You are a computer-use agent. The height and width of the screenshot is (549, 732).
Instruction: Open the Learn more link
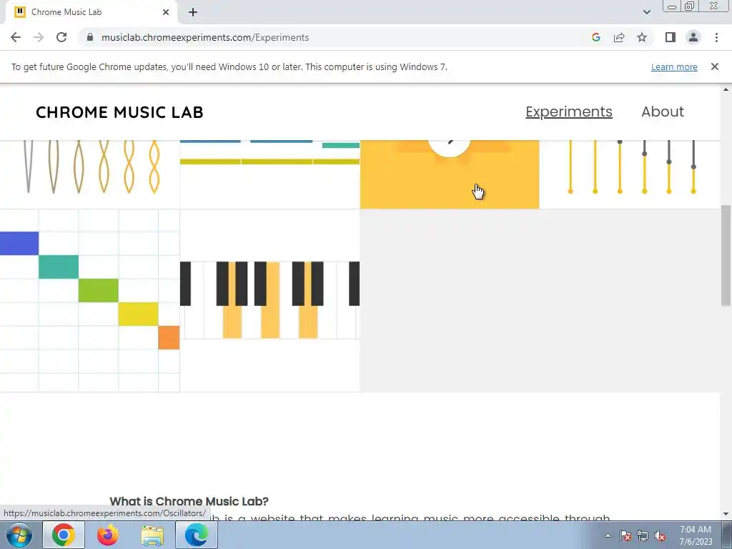coord(674,66)
